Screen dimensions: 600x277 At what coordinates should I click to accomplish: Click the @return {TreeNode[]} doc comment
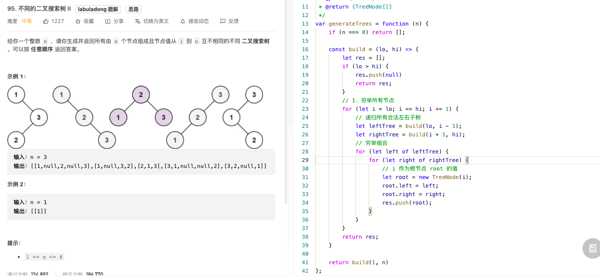355,6
